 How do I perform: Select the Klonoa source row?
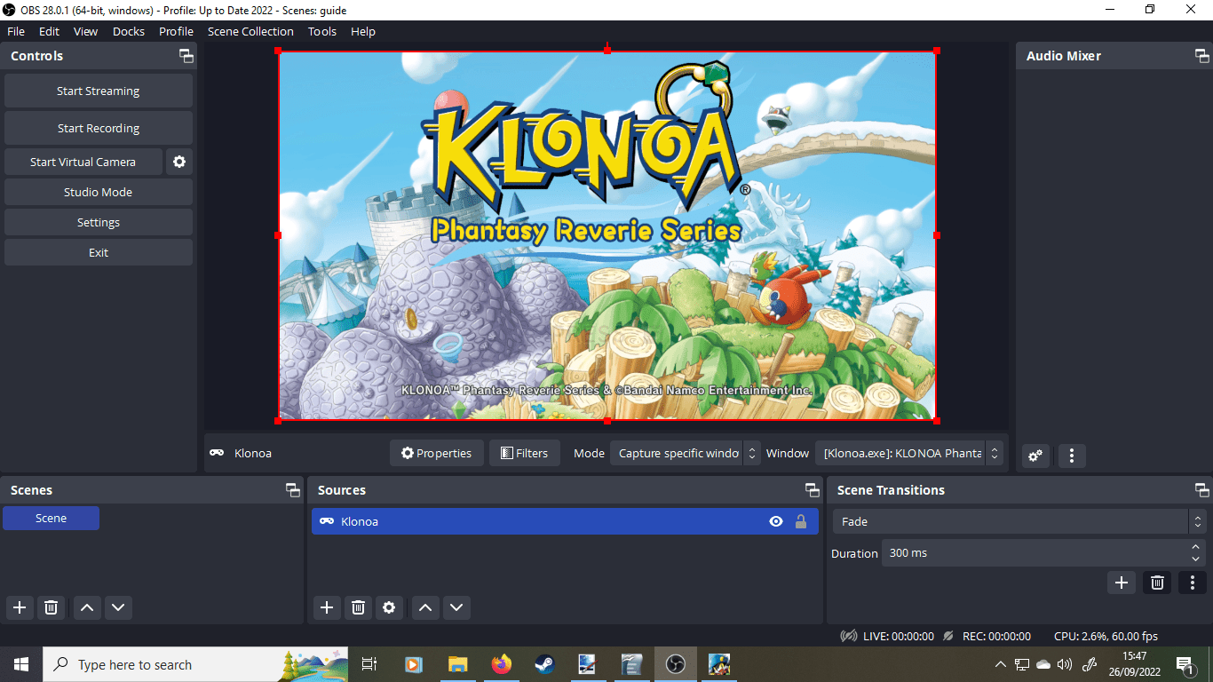pos(565,521)
